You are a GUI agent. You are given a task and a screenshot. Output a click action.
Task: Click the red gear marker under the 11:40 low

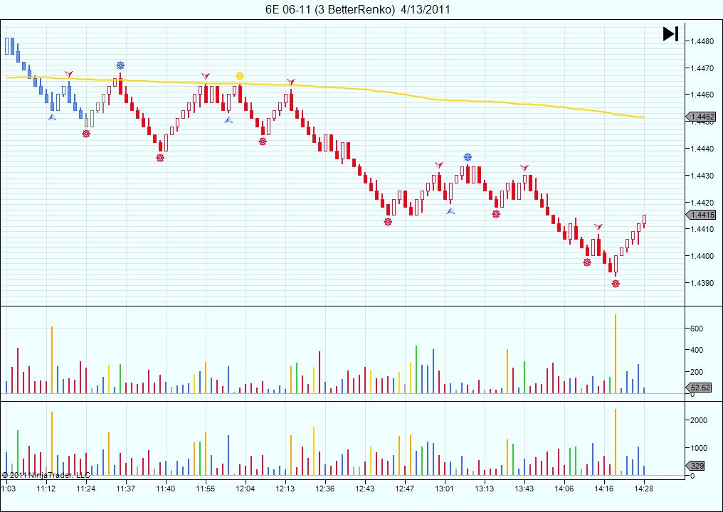[160, 158]
